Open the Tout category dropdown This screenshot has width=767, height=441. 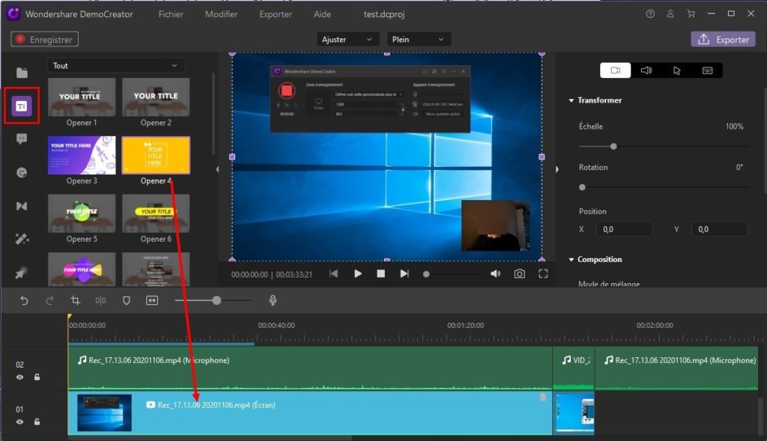[x=116, y=66]
